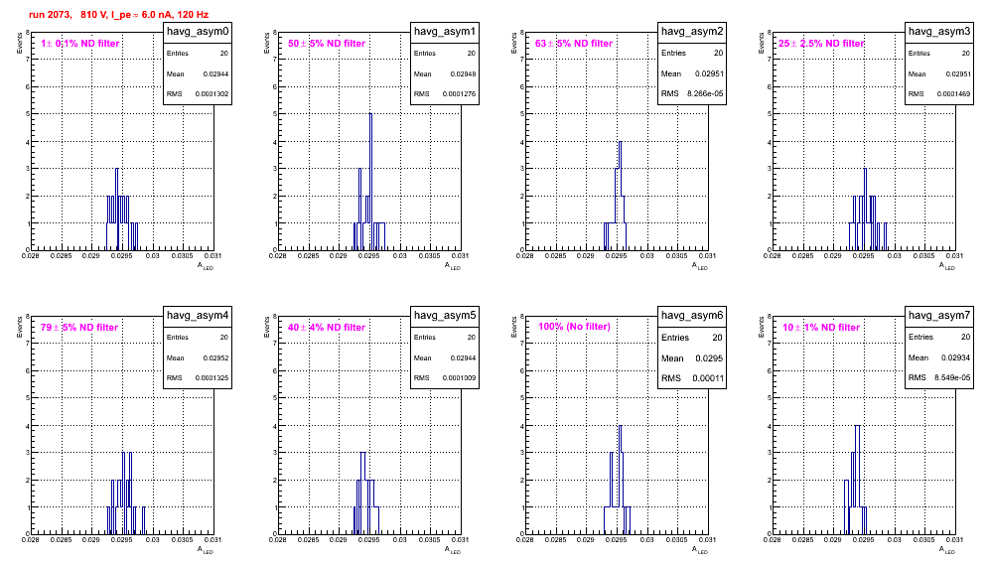Click Mean value 0.02944 in havg_asym5 box
The width and height of the screenshot is (989, 568).
pyautogui.click(x=463, y=358)
